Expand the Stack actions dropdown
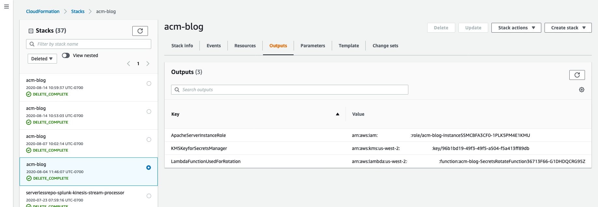The height and width of the screenshot is (207, 598). (x=516, y=28)
